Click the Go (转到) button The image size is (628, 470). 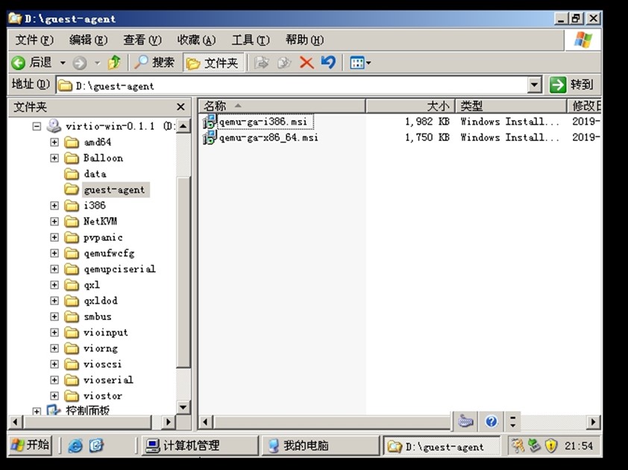[571, 85]
